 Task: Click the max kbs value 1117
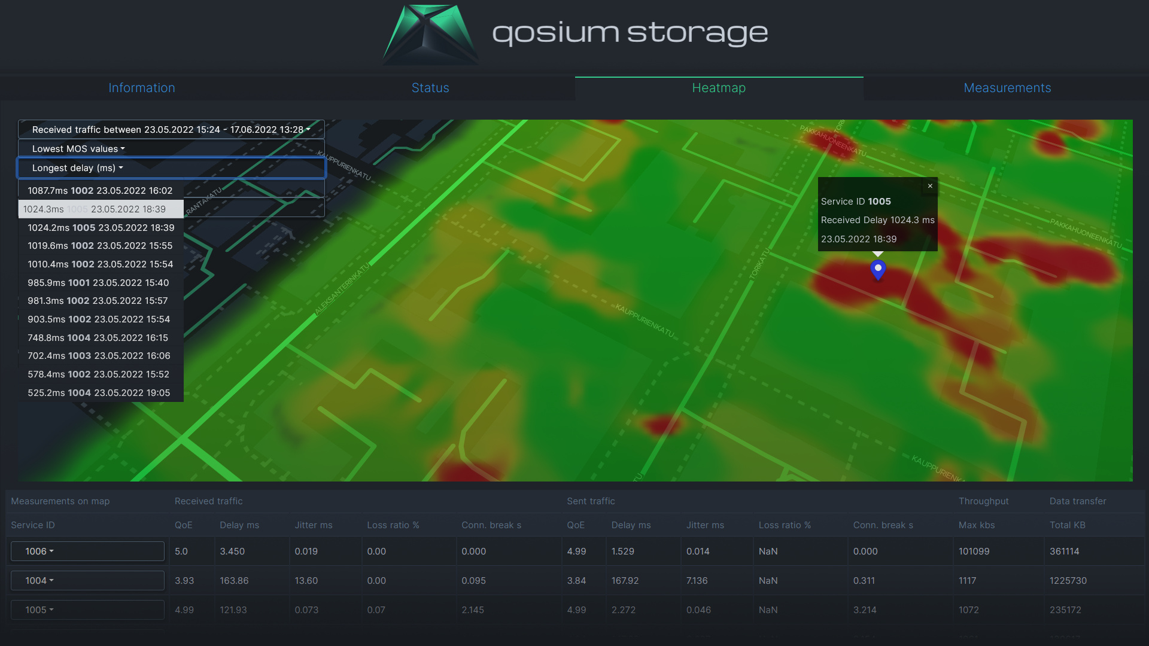pos(968,581)
